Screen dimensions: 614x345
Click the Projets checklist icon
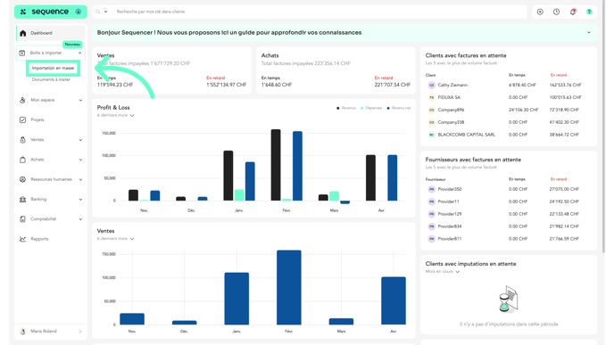click(x=22, y=119)
